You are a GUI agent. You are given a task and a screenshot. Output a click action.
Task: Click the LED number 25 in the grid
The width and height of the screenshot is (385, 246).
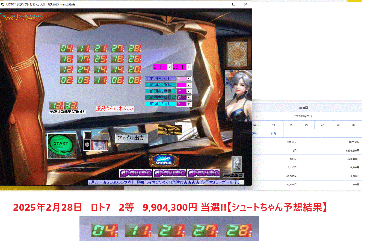(101, 59)
